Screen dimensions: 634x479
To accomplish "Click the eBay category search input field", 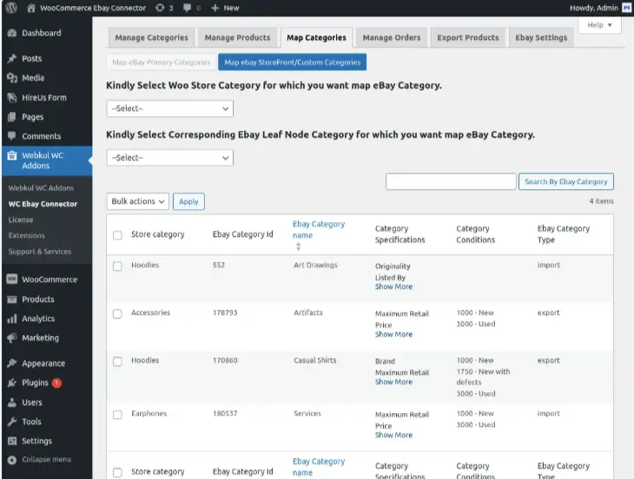I will pos(450,181).
